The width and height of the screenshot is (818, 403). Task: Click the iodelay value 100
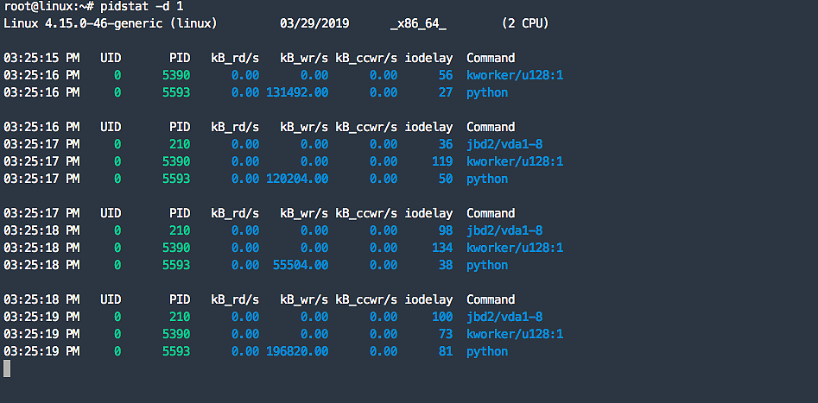click(442, 317)
